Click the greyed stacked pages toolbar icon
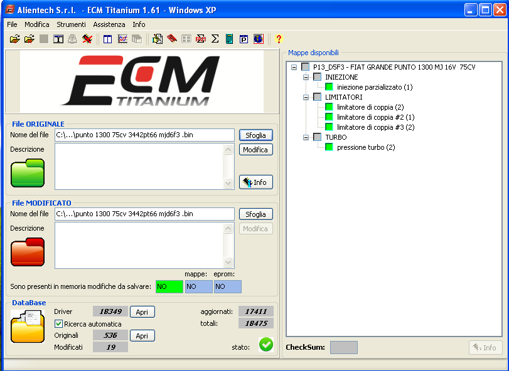The height and width of the screenshot is (371, 509). [72, 39]
